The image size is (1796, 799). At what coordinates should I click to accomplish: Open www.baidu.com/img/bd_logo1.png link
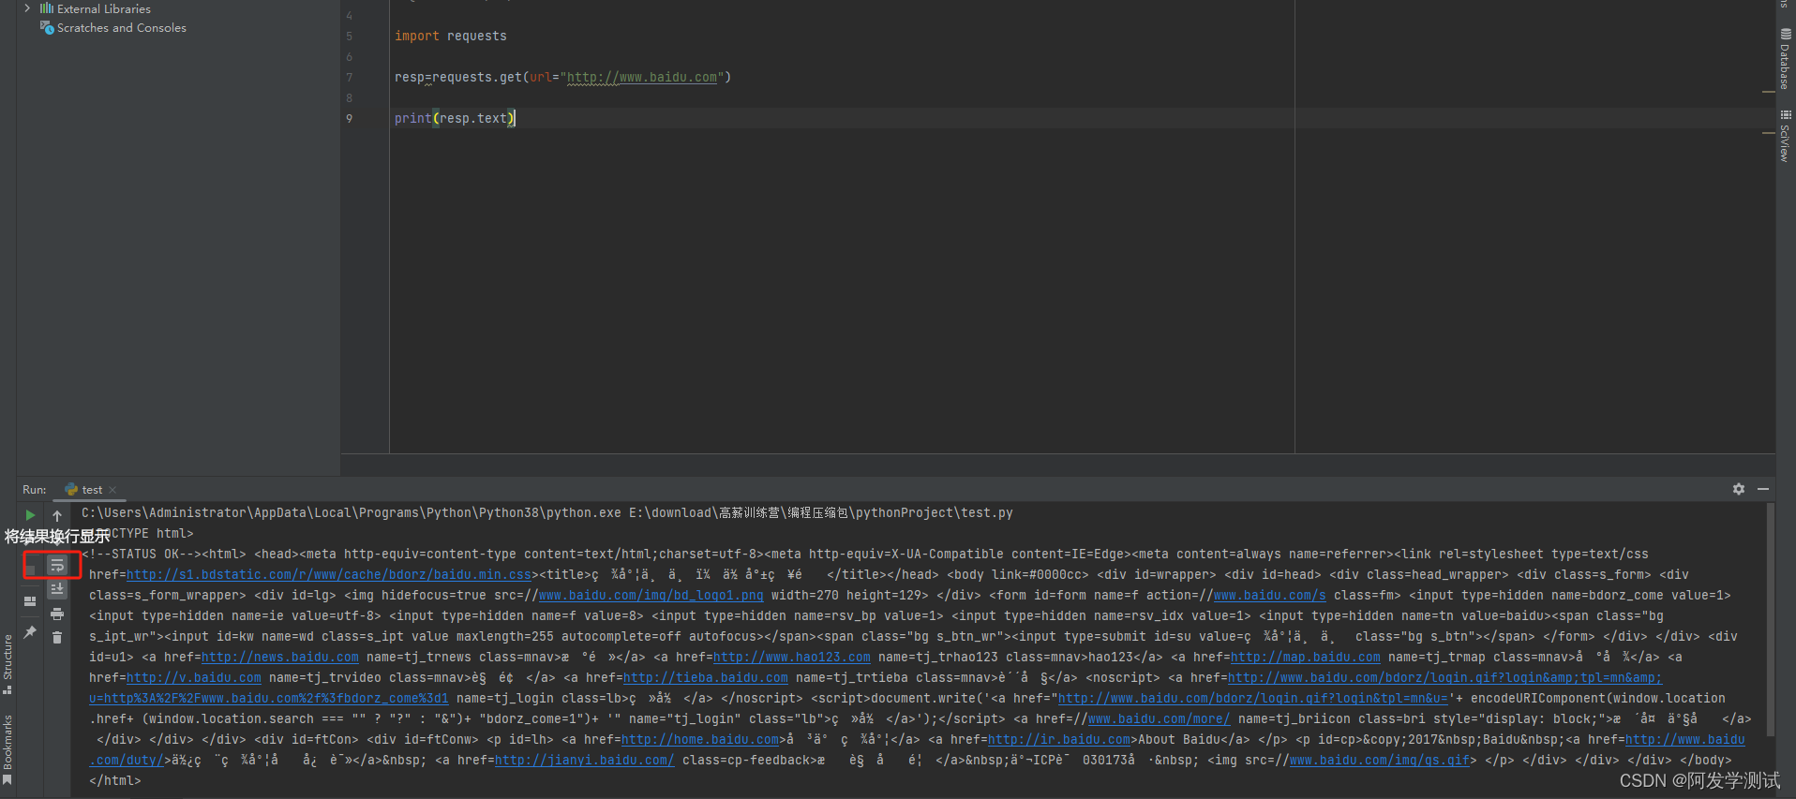(x=651, y=596)
